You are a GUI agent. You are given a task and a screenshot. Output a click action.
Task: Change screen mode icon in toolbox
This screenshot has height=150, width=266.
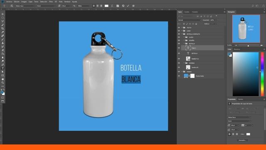pyautogui.click(x=2, y=101)
